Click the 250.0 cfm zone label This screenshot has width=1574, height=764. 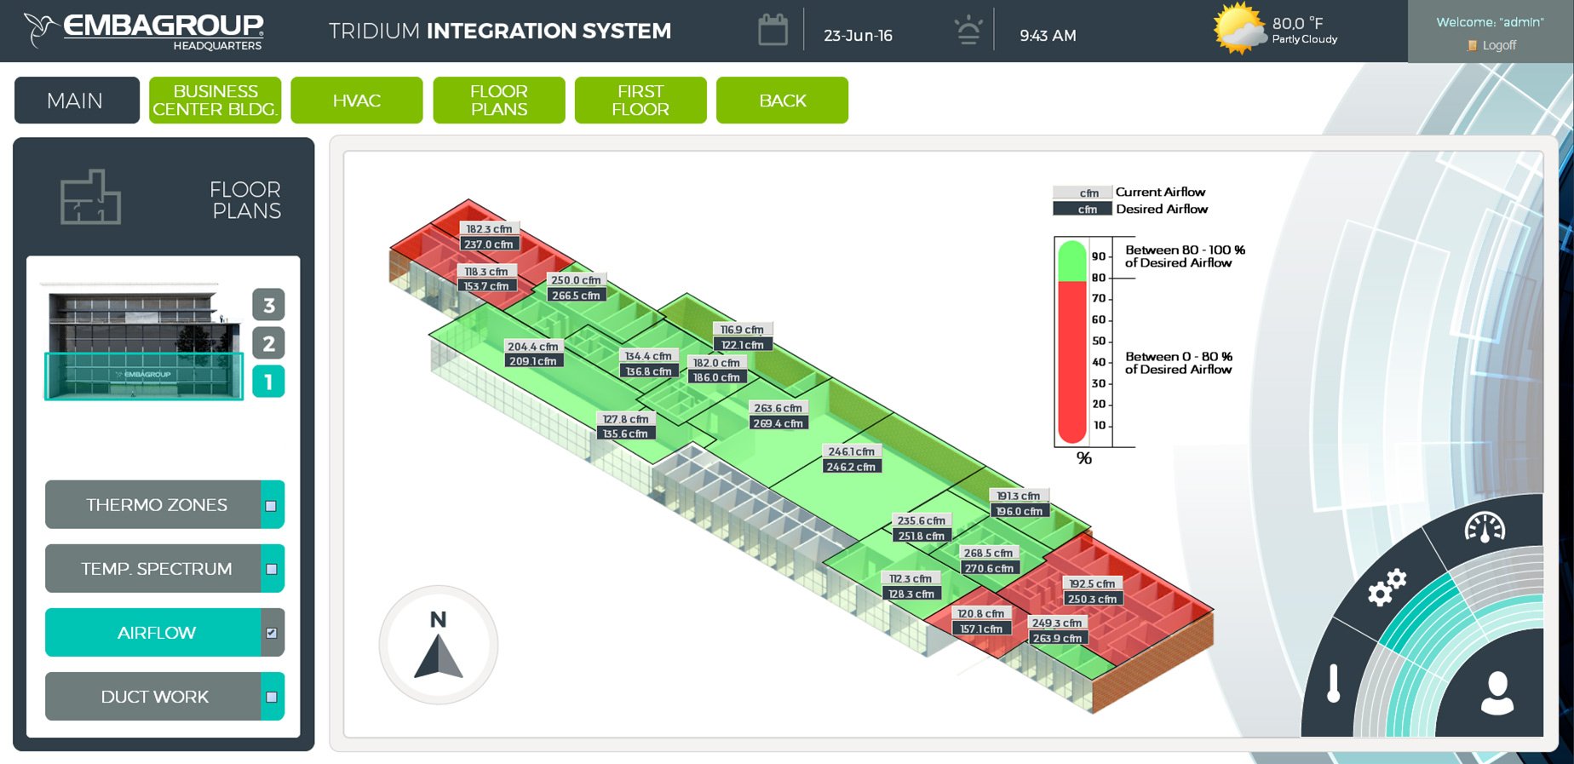pyautogui.click(x=576, y=280)
